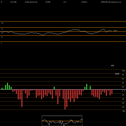This screenshot has width=126, height=126.
Task: Click the "SI & MR" header text
Action: click(13, 2)
